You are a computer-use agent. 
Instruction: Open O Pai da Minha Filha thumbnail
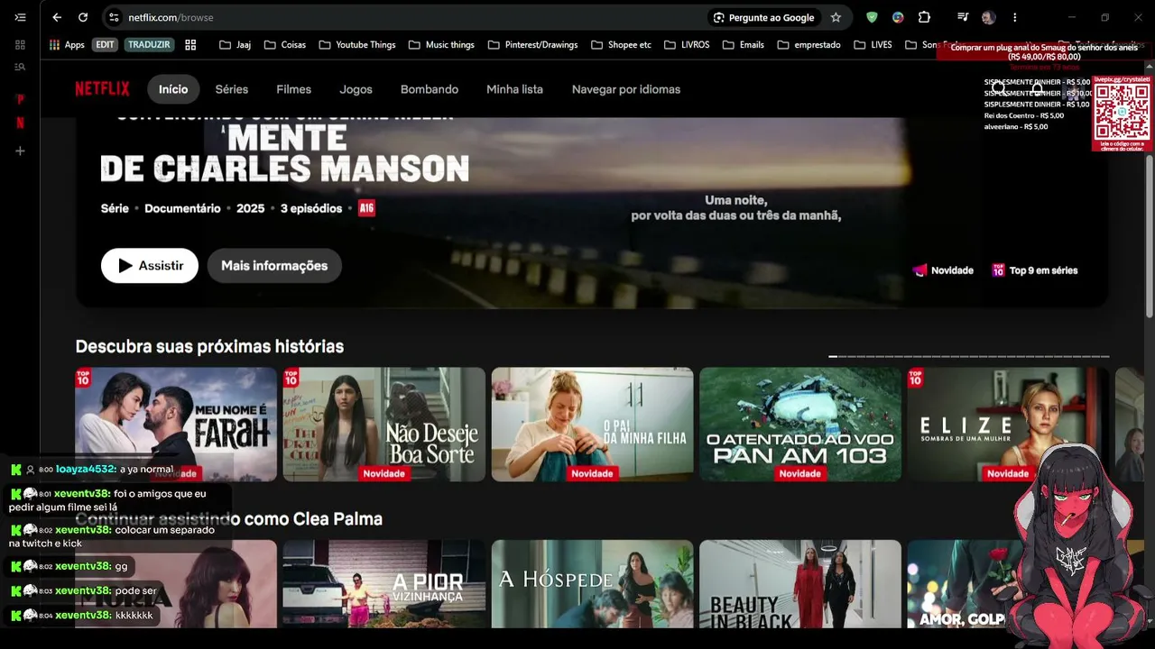(x=593, y=425)
